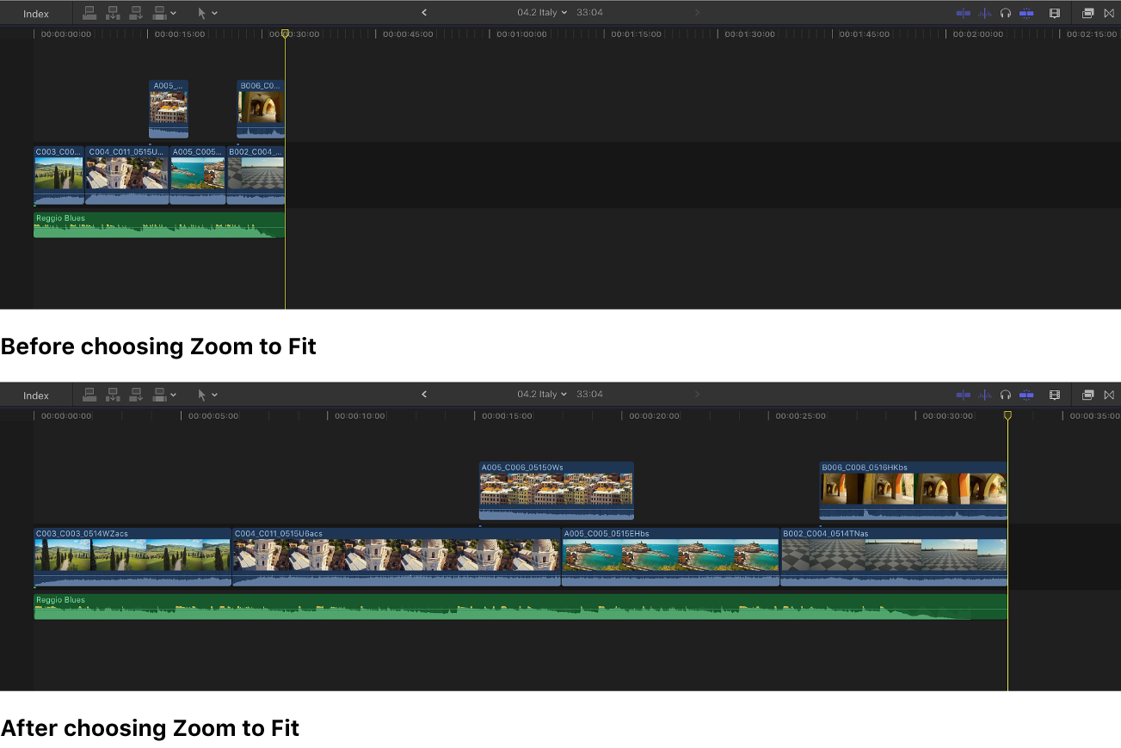Toggle audio skimming
1121x748 pixels.
pyautogui.click(x=985, y=12)
